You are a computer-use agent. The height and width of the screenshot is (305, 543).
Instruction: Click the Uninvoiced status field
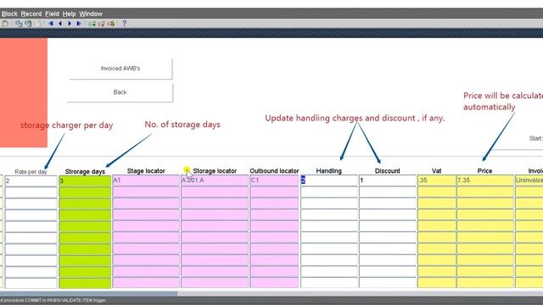pos(529,180)
